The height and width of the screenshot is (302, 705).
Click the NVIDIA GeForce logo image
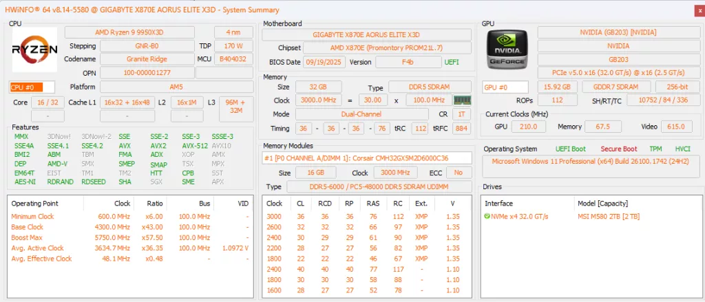509,50
